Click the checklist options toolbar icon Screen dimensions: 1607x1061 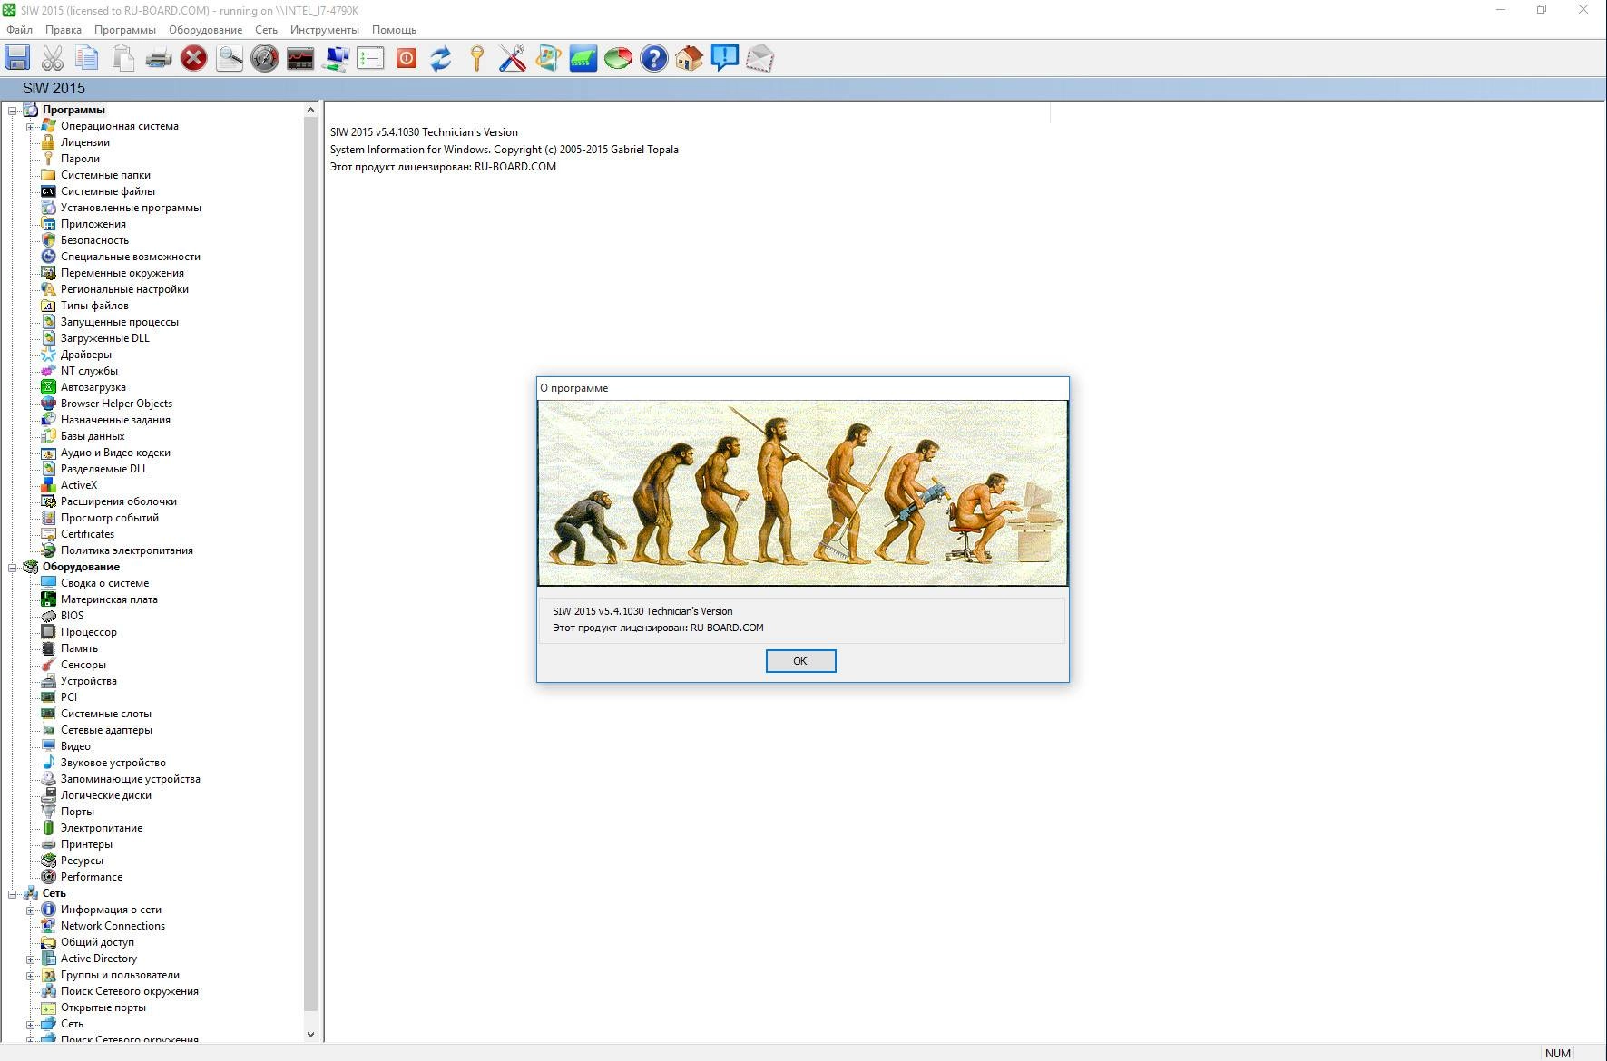pyautogui.click(x=371, y=59)
